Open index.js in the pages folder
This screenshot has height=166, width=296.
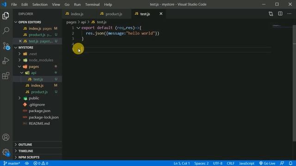pos(37,85)
